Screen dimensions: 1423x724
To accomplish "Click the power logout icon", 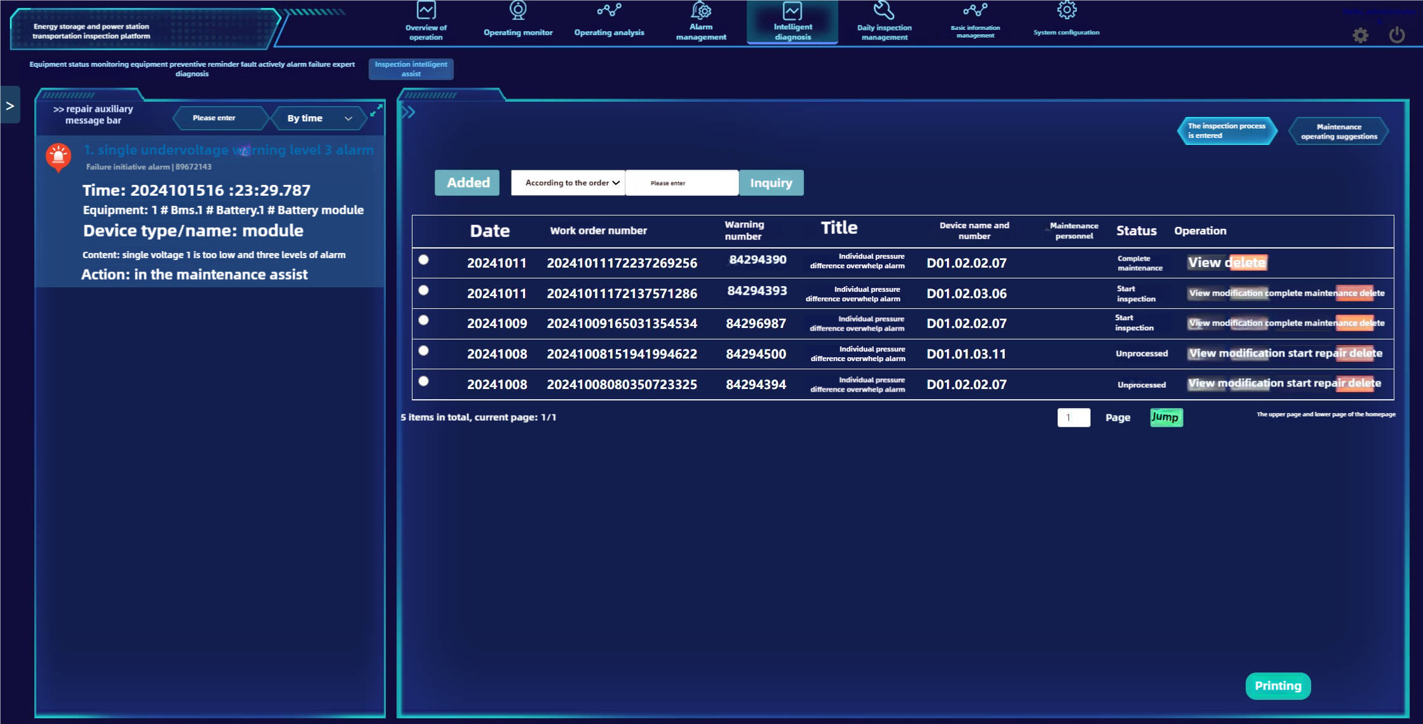I will pos(1396,34).
